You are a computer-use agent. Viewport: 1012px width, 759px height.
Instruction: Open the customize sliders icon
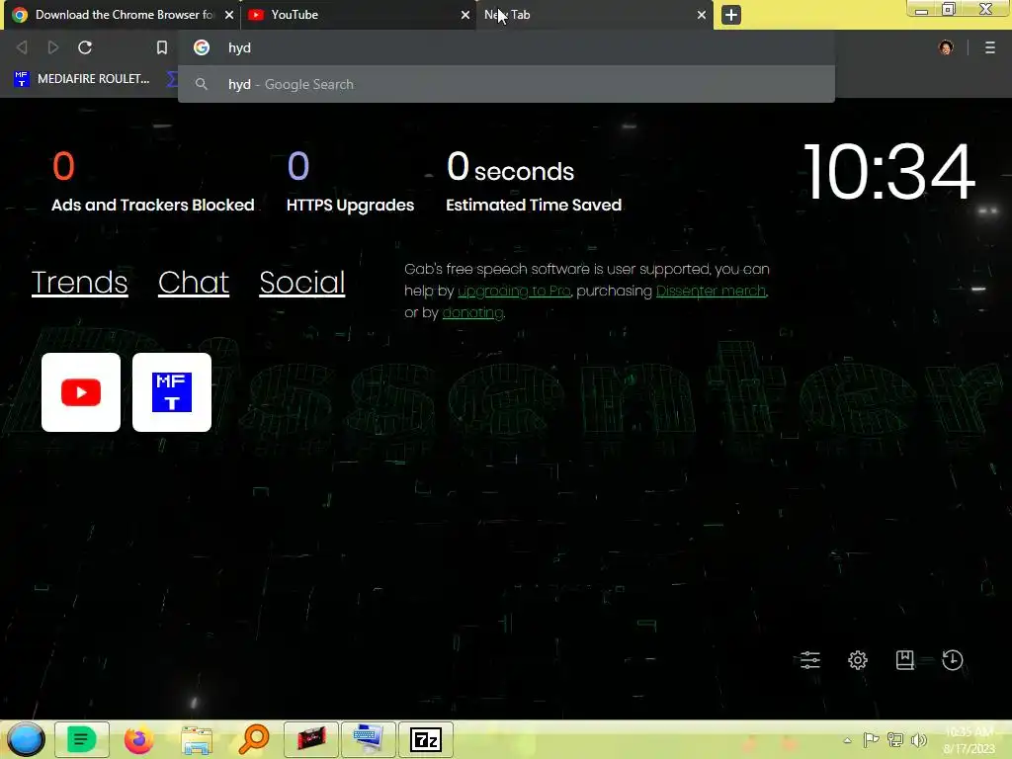click(810, 659)
